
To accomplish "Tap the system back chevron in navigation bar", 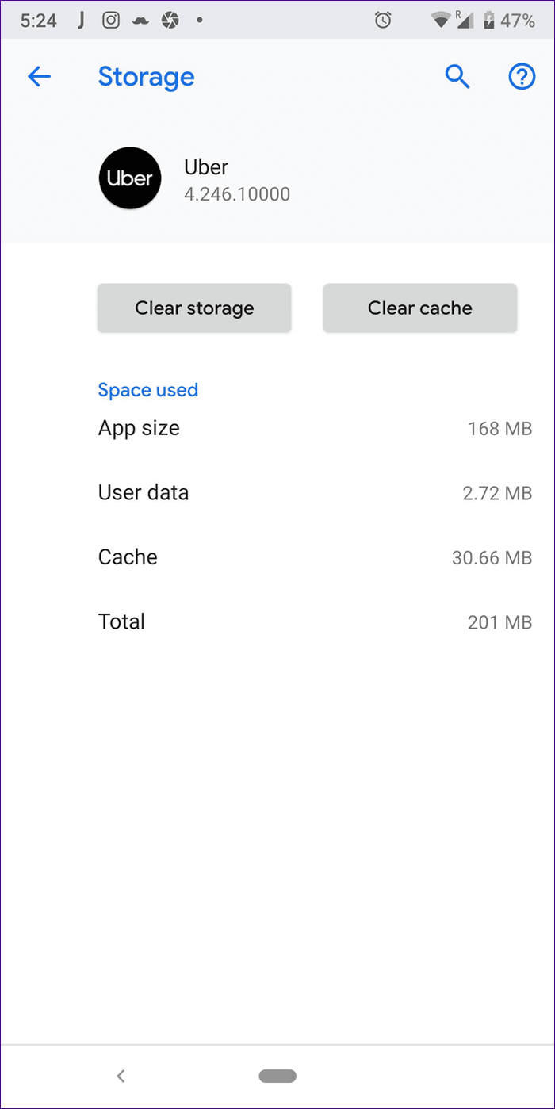I will tap(121, 1076).
